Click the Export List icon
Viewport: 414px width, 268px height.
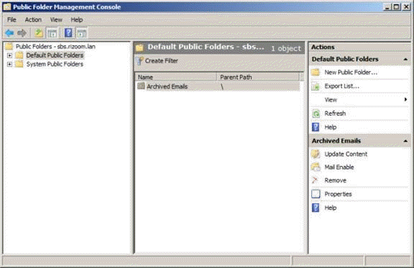(x=316, y=86)
